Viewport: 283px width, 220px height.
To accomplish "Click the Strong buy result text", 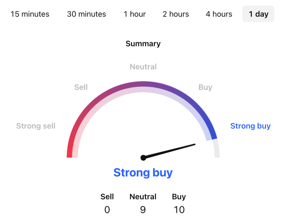I will 143,172.
